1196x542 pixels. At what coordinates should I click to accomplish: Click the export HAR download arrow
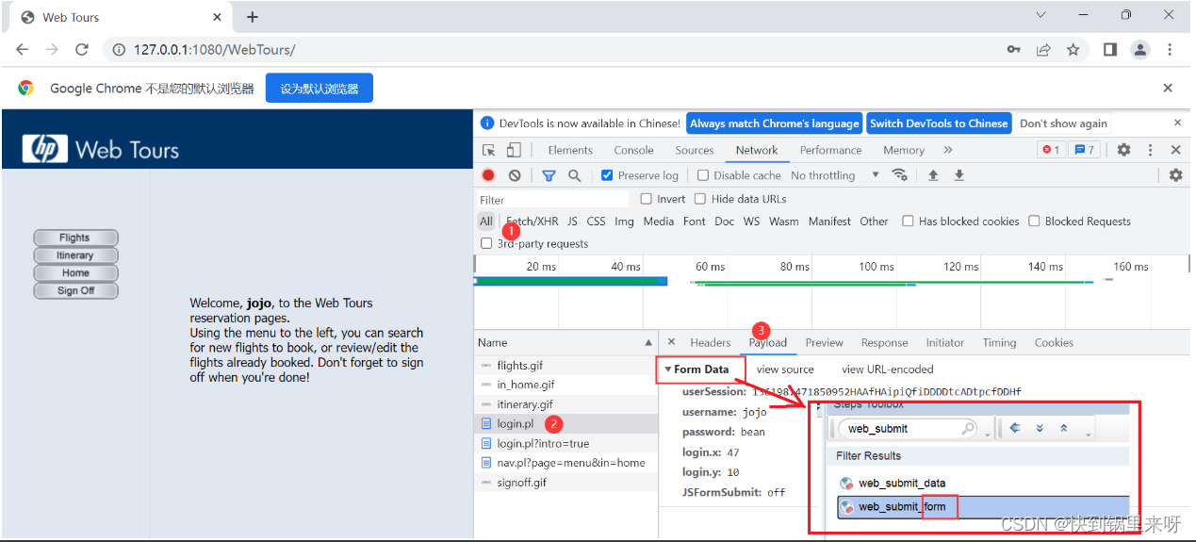coord(959,175)
